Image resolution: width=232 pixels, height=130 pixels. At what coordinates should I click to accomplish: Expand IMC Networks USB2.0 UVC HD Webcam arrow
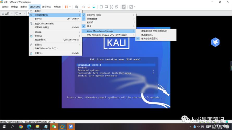[x=134, y=35]
